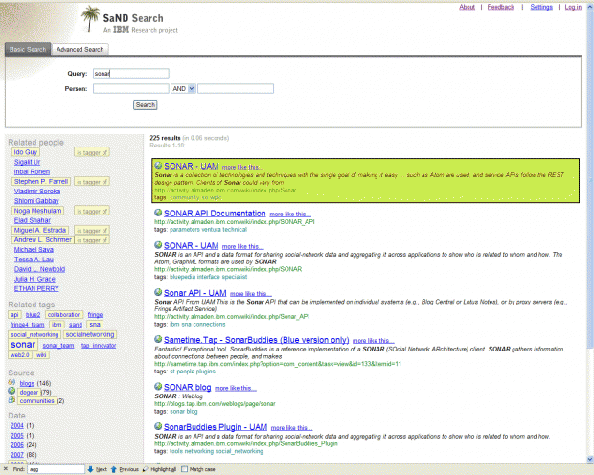
Task: Select related person Noga Meshulam
Action: tap(37, 211)
